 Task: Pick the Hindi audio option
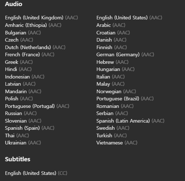pos(18,69)
